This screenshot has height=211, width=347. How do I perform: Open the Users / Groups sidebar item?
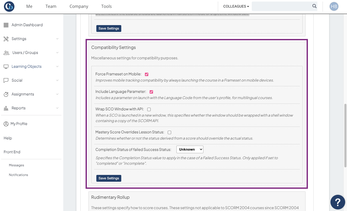(25, 53)
